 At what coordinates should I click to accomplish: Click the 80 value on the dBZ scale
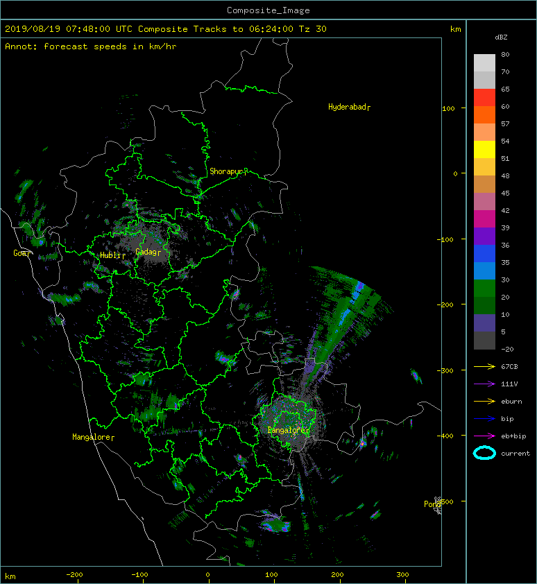(x=505, y=54)
